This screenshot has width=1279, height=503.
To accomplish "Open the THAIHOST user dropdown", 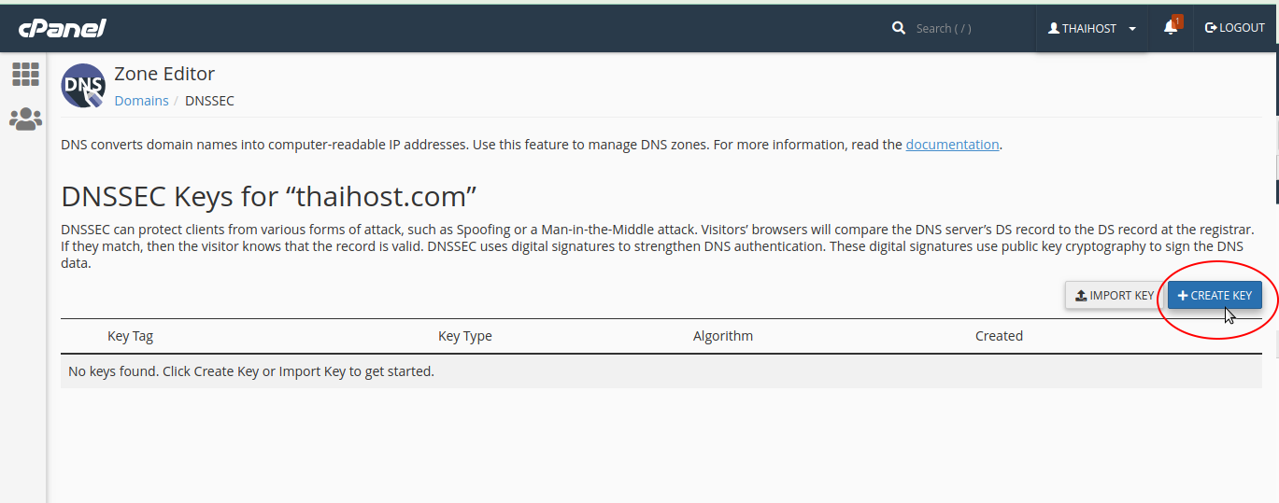I will coord(1091,29).
